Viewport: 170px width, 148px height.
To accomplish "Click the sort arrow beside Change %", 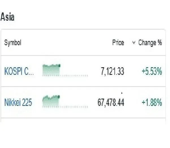I will point(134,42).
